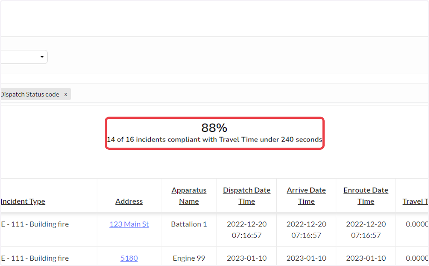Sort by Dispatch Date Time column
429x266 pixels.
247,196
